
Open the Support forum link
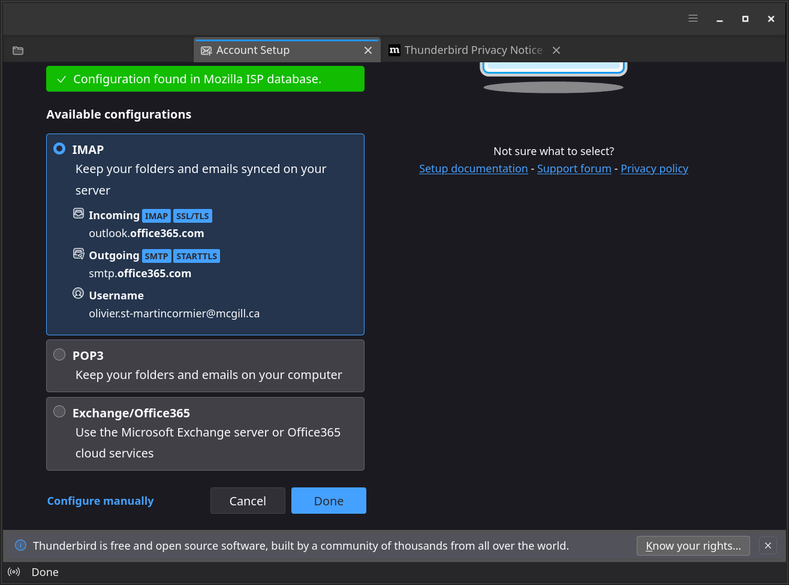pyautogui.click(x=574, y=169)
